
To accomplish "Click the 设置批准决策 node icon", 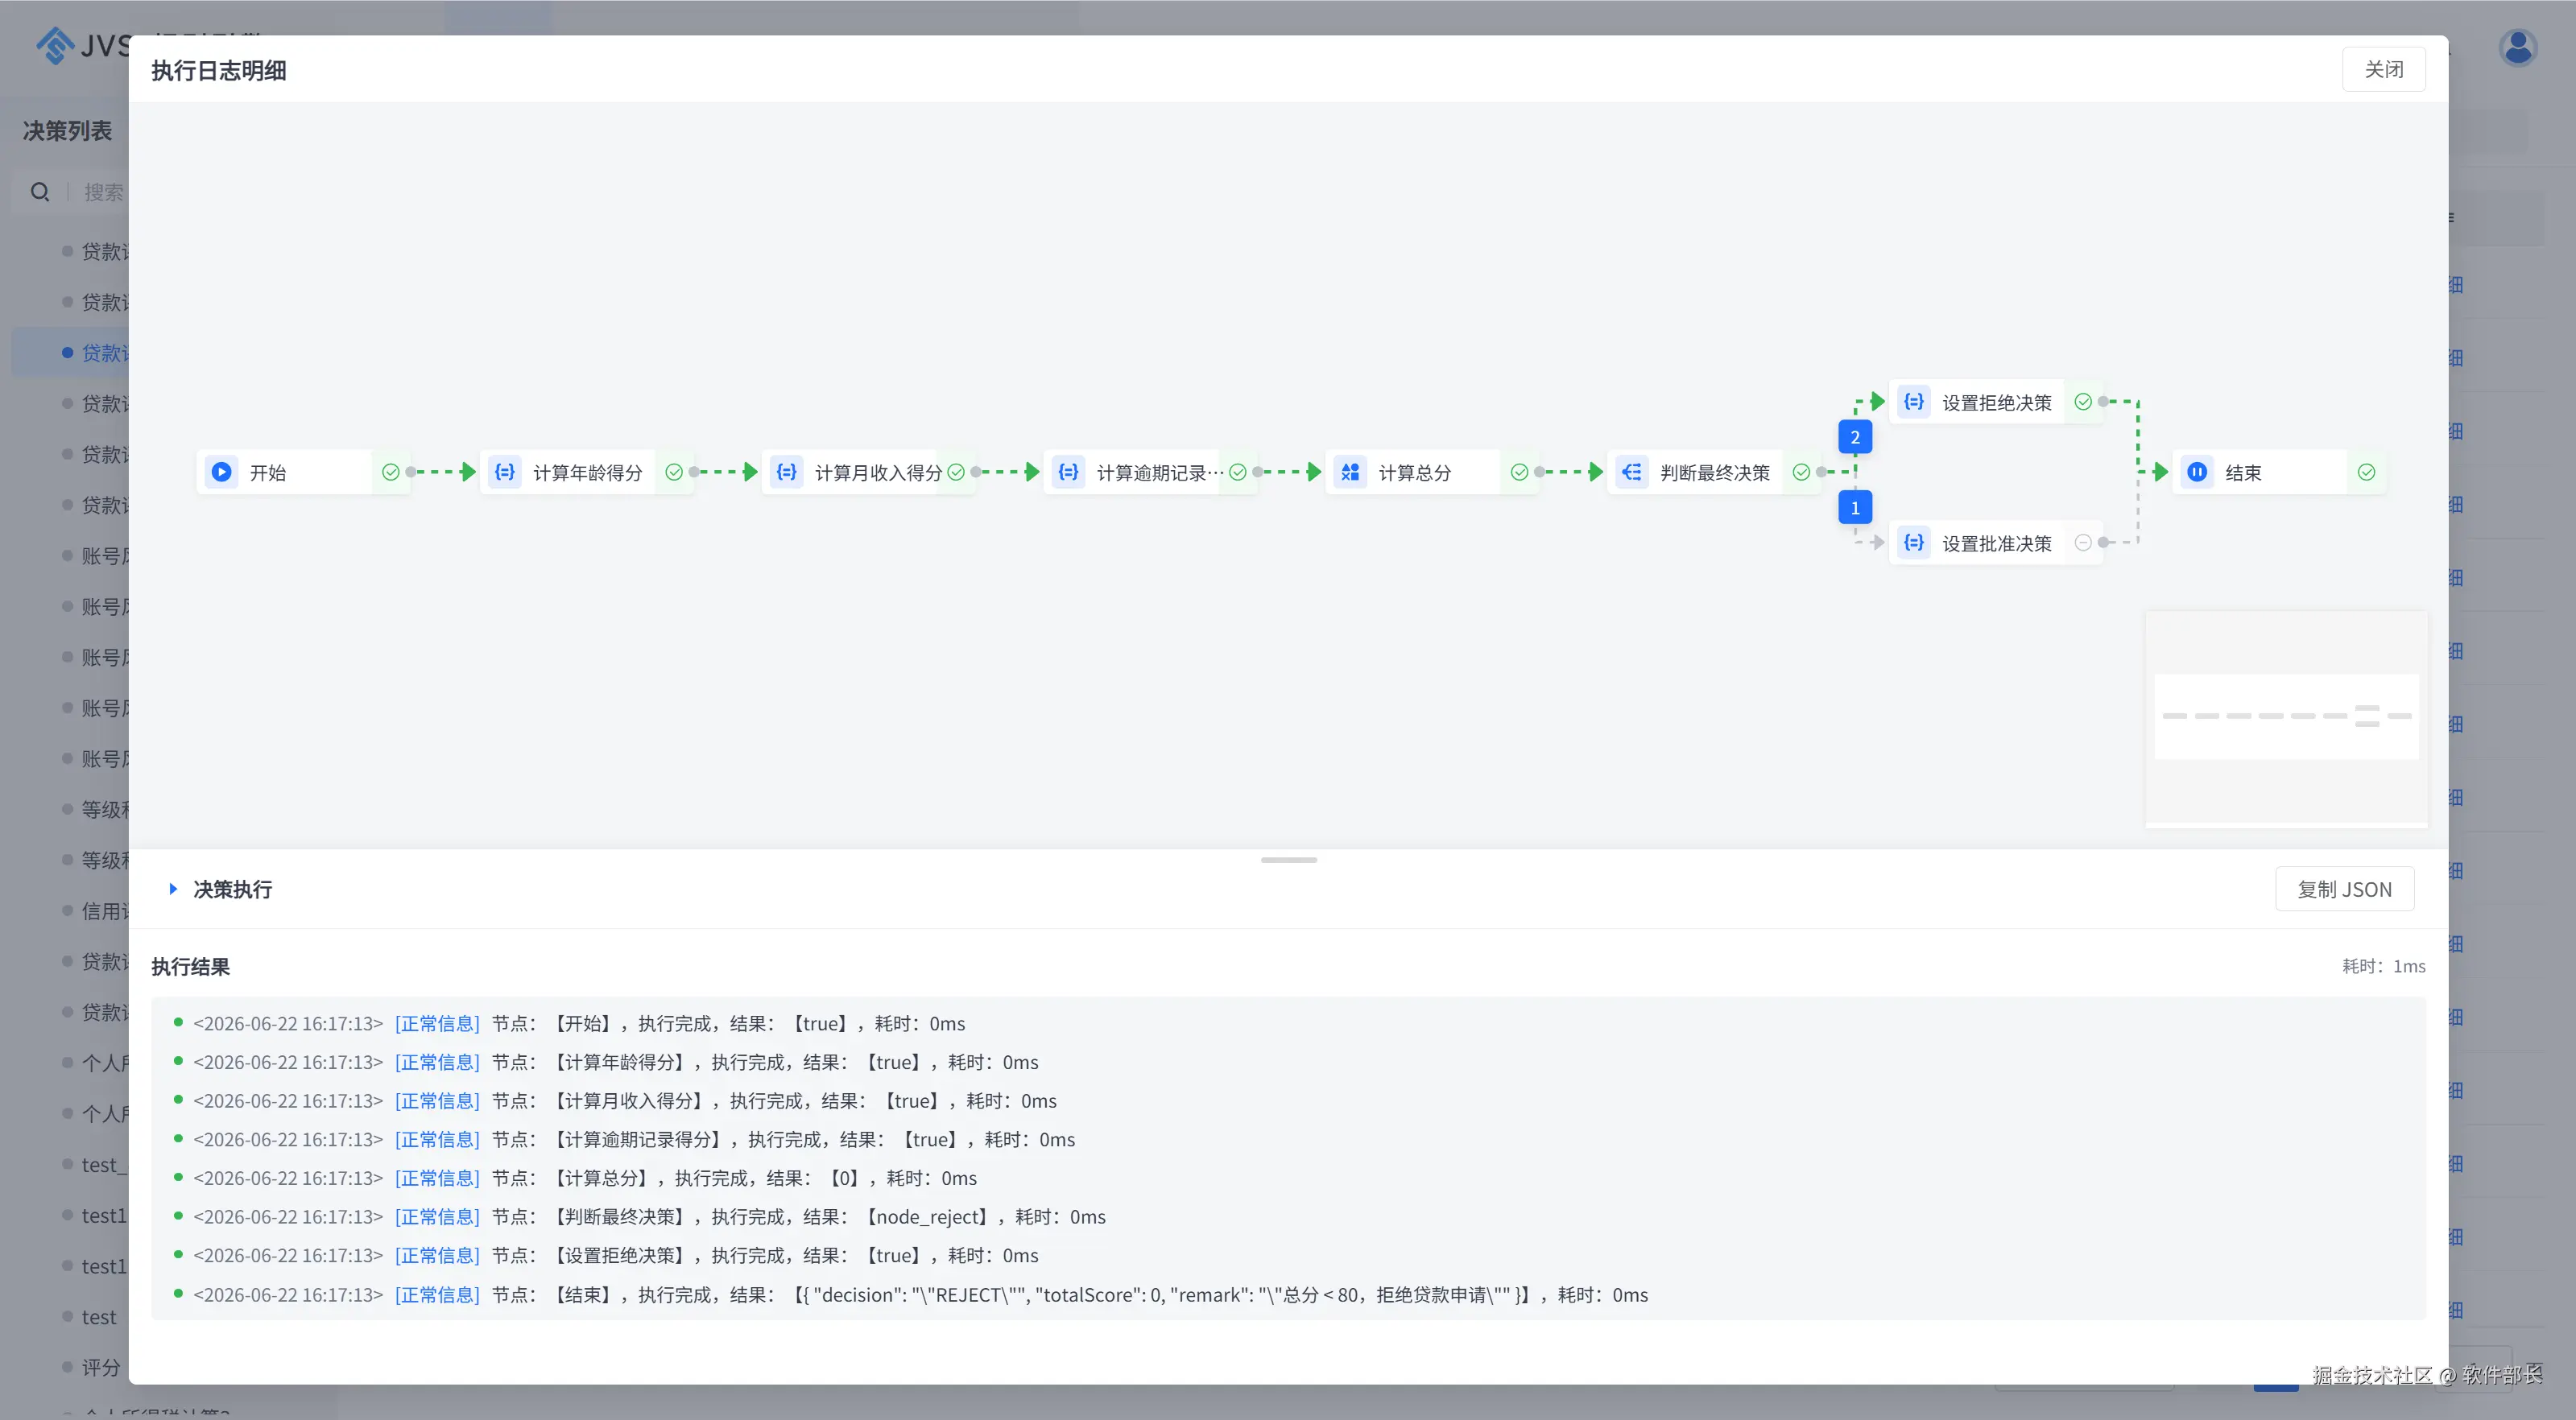I will coord(1914,543).
